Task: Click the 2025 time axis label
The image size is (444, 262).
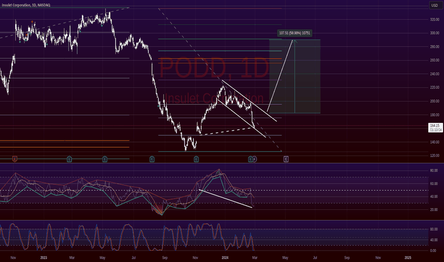Action: 408,258
